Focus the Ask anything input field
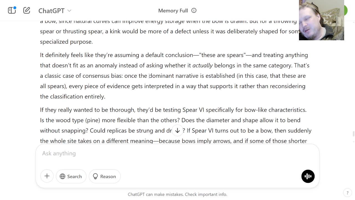Image resolution: width=355 pixels, height=200 pixels. [177, 153]
